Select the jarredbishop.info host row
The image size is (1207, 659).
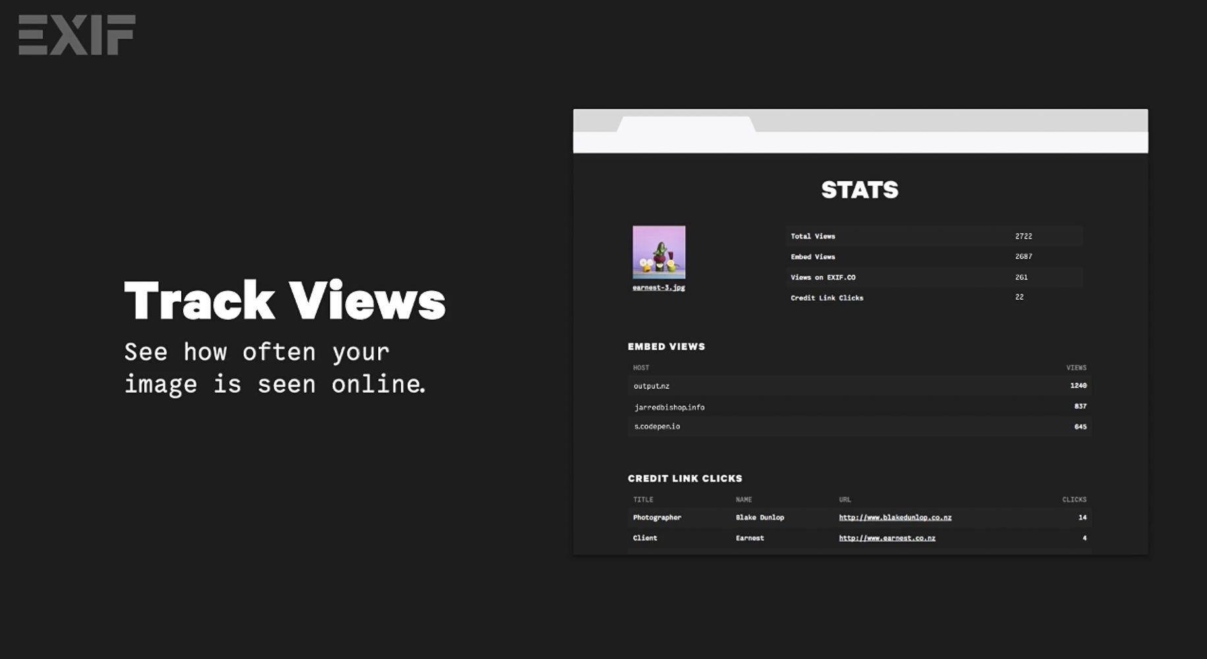[x=859, y=407]
